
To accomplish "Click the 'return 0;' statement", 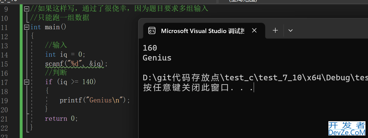I will [61, 118].
